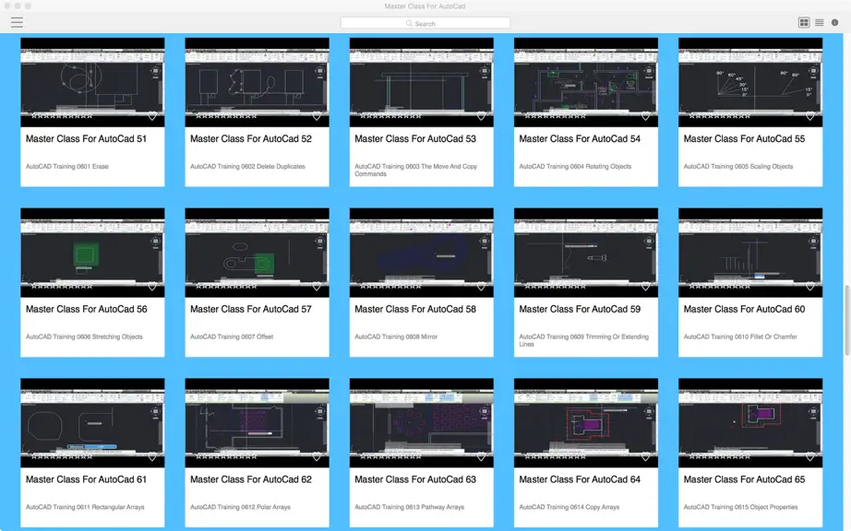Select title Master Class For AutoCad 53
The height and width of the screenshot is (531, 851).
tap(415, 138)
